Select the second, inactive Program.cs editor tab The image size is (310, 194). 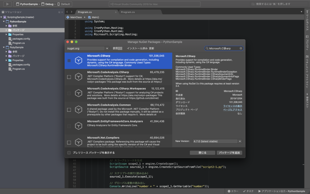click(x=128, y=12)
